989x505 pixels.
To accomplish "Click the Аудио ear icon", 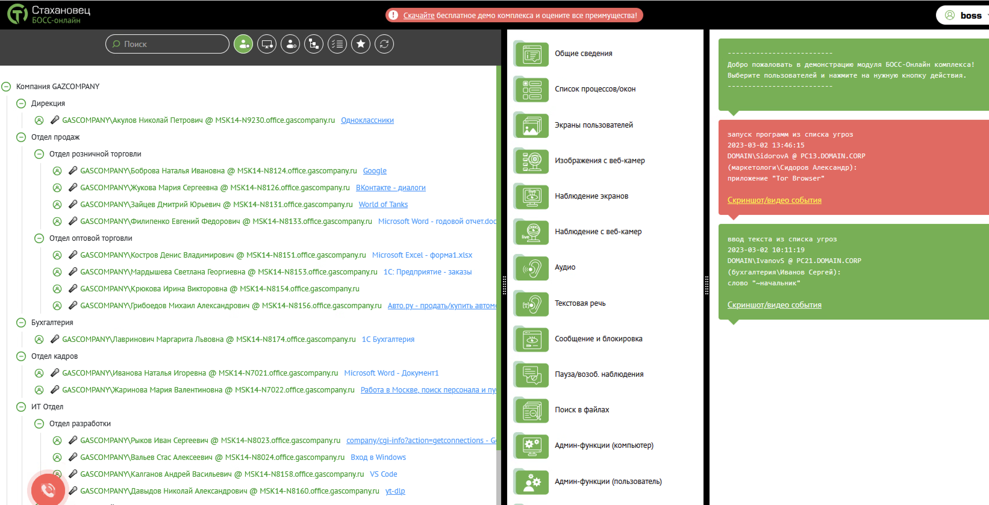I will click(x=532, y=268).
